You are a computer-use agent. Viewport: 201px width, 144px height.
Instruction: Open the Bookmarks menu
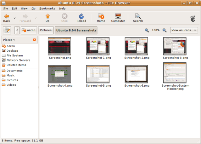pyautogui.click(x=47, y=9)
